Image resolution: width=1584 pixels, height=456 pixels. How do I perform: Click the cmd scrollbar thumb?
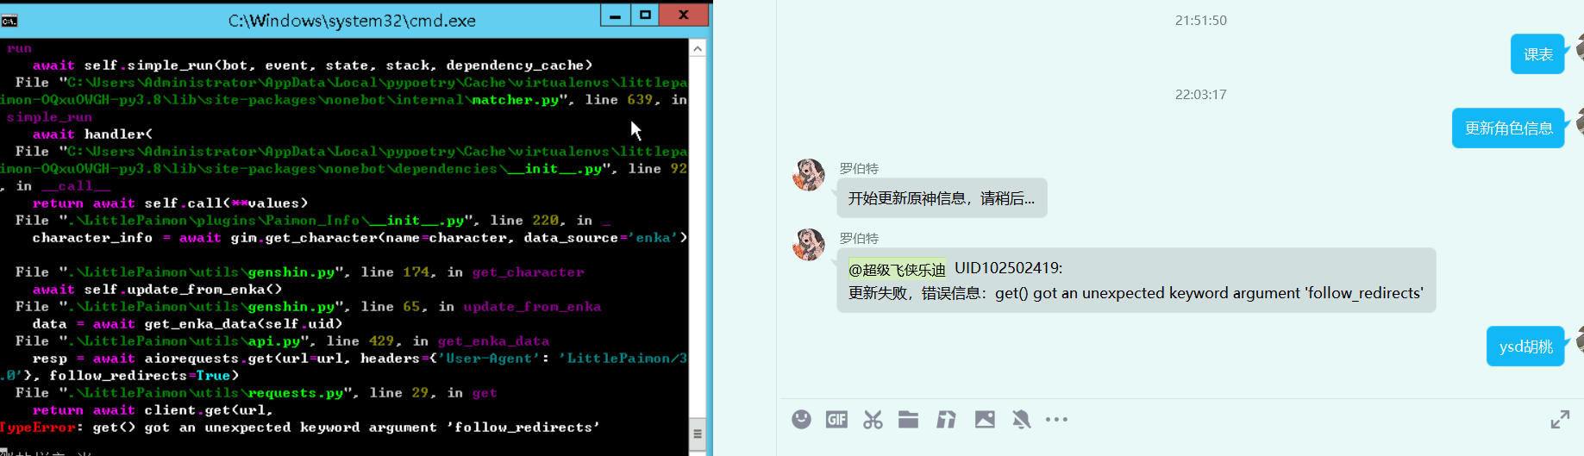pyautogui.click(x=698, y=434)
